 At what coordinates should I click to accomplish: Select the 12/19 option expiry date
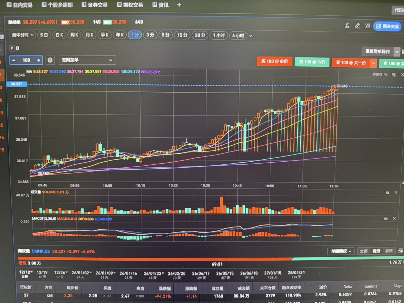[42, 274]
